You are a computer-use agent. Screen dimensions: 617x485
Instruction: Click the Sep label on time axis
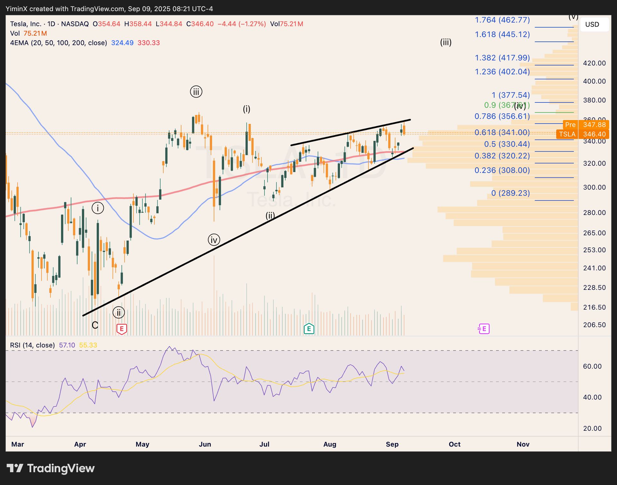[392, 444]
